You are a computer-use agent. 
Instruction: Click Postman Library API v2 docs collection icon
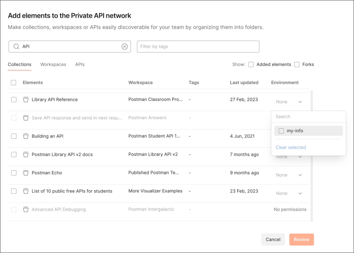pos(26,154)
